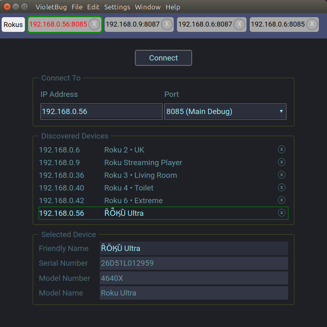
Task: Open the VioletBug menu
Action: pyautogui.click(x=51, y=7)
